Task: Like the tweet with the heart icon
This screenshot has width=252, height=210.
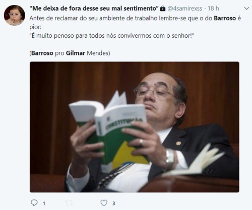Action: click(x=104, y=203)
